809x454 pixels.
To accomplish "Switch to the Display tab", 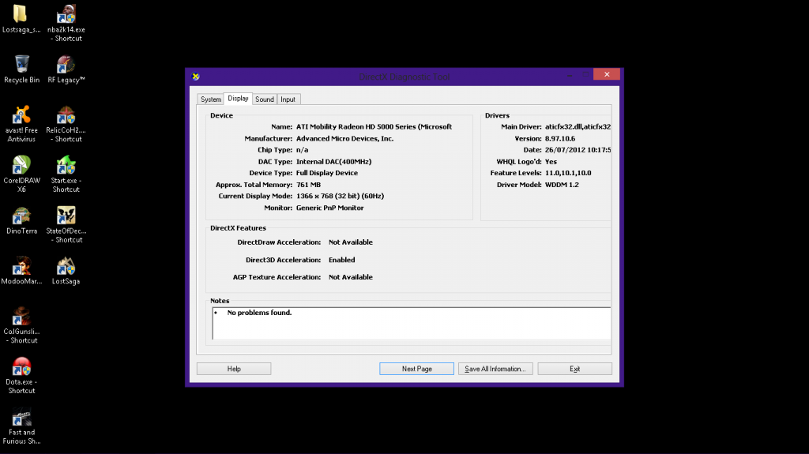I will (x=238, y=99).
